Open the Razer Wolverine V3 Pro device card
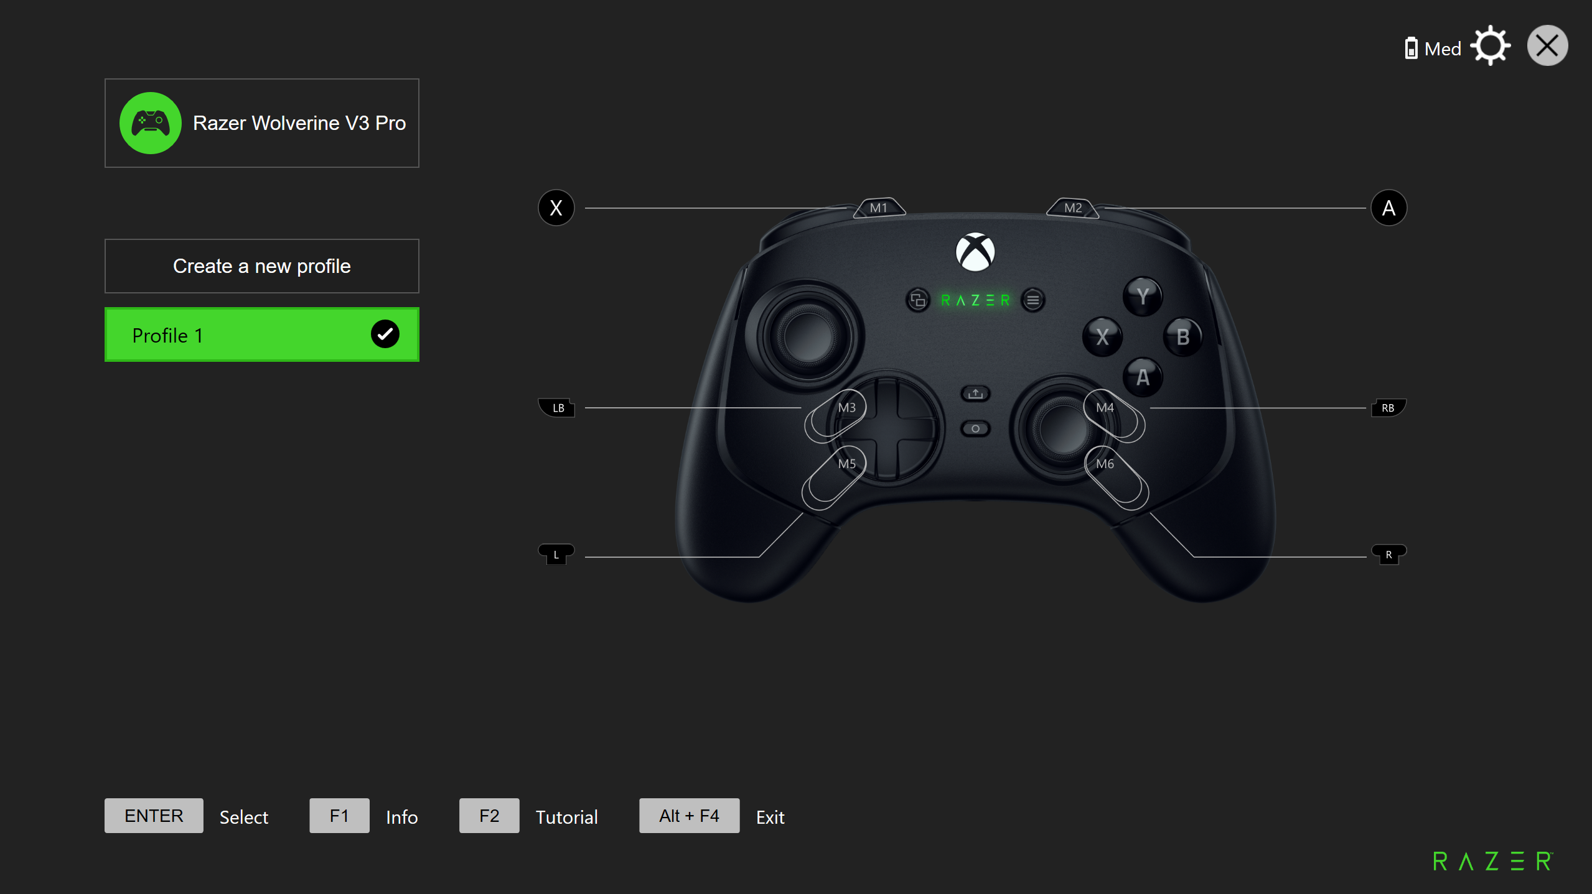 click(x=262, y=123)
